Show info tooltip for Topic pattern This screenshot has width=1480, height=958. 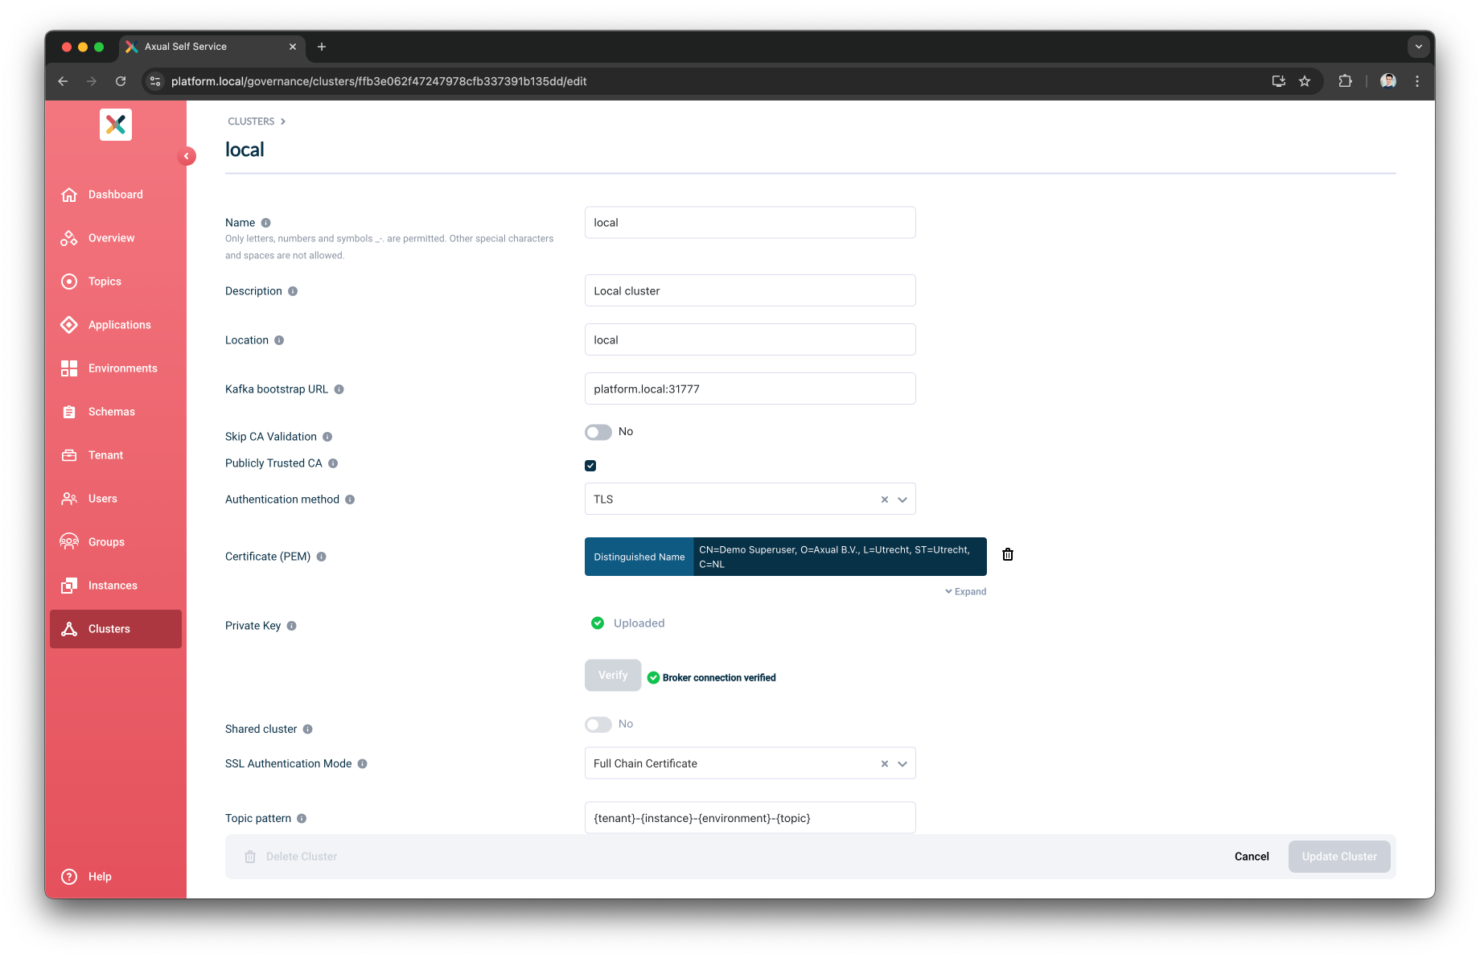(302, 819)
